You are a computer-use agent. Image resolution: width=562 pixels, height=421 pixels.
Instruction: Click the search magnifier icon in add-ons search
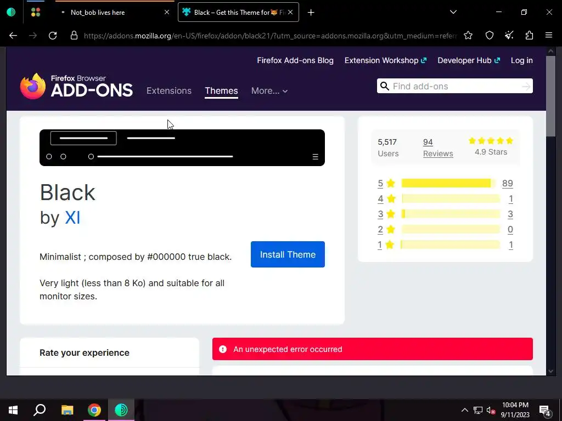385,86
